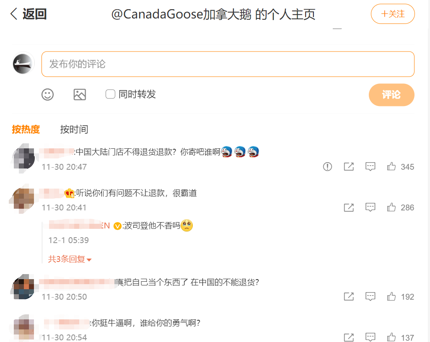Like the comment with 286 likes
The image size is (430, 342).
click(391, 207)
